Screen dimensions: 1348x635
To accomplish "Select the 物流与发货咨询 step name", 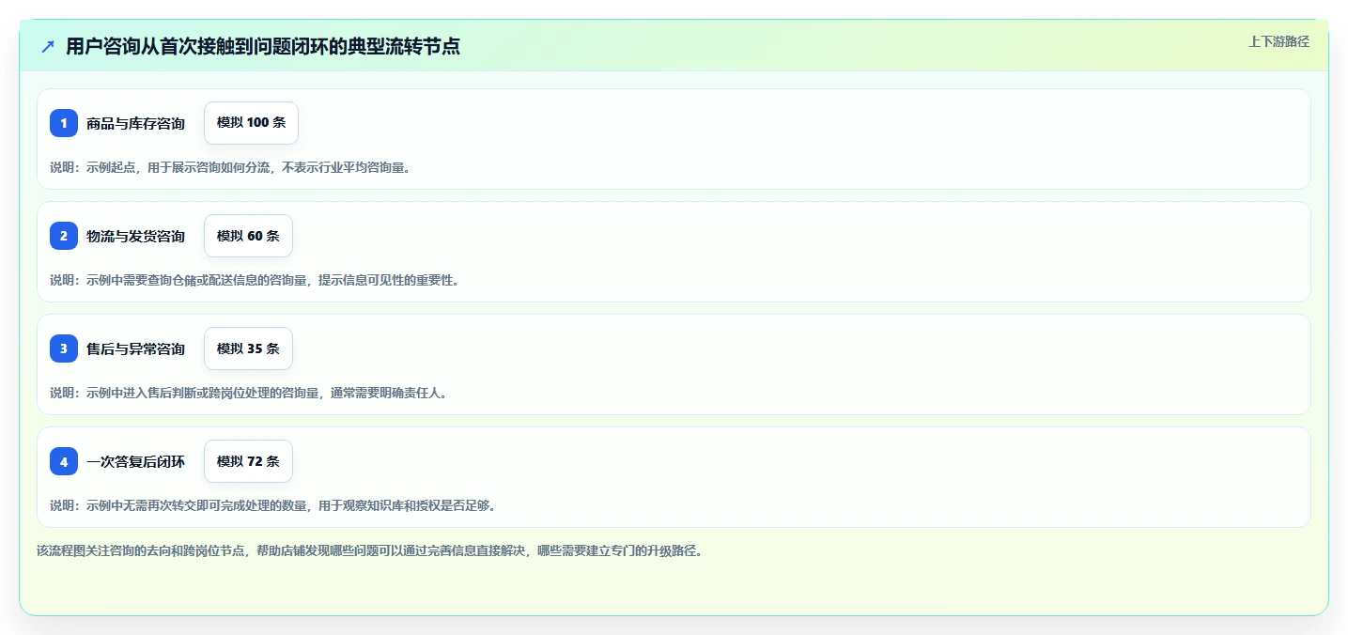I will [135, 236].
